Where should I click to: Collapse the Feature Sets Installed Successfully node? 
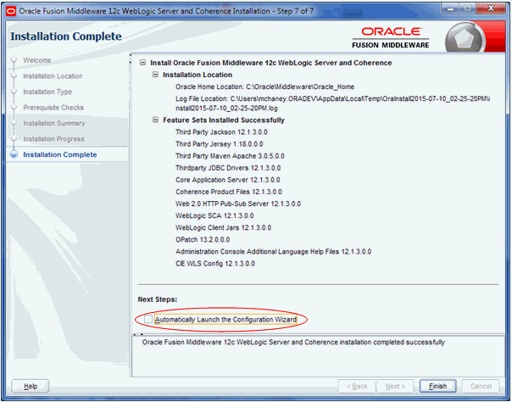click(x=155, y=120)
